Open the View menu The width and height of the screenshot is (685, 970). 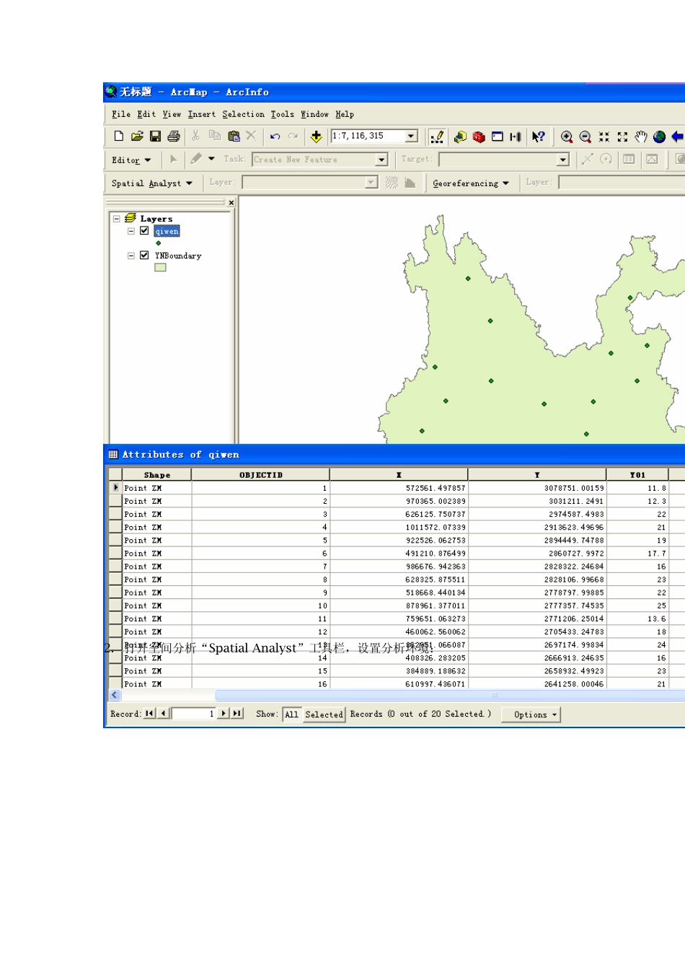(x=172, y=114)
